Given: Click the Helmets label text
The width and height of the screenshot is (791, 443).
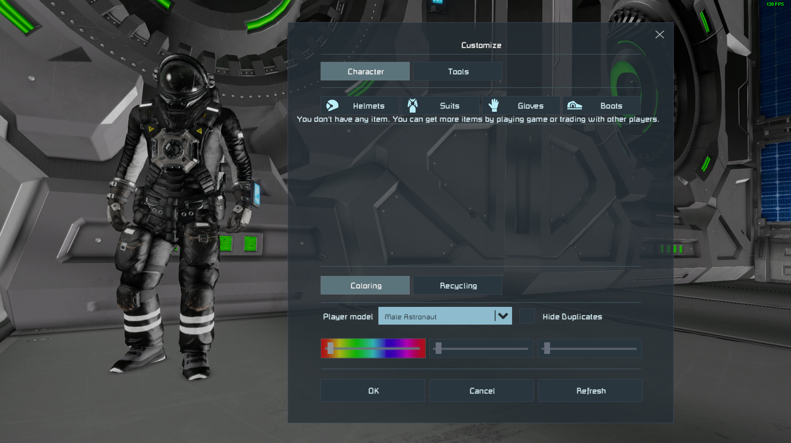Looking at the screenshot, I should tap(368, 106).
